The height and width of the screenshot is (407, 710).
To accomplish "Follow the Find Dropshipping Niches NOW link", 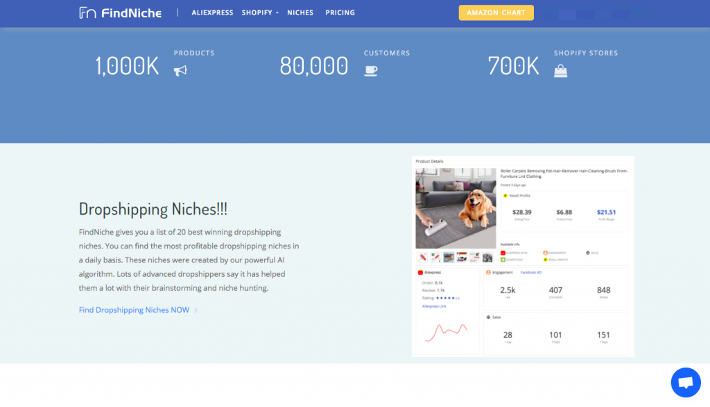I will coord(138,310).
